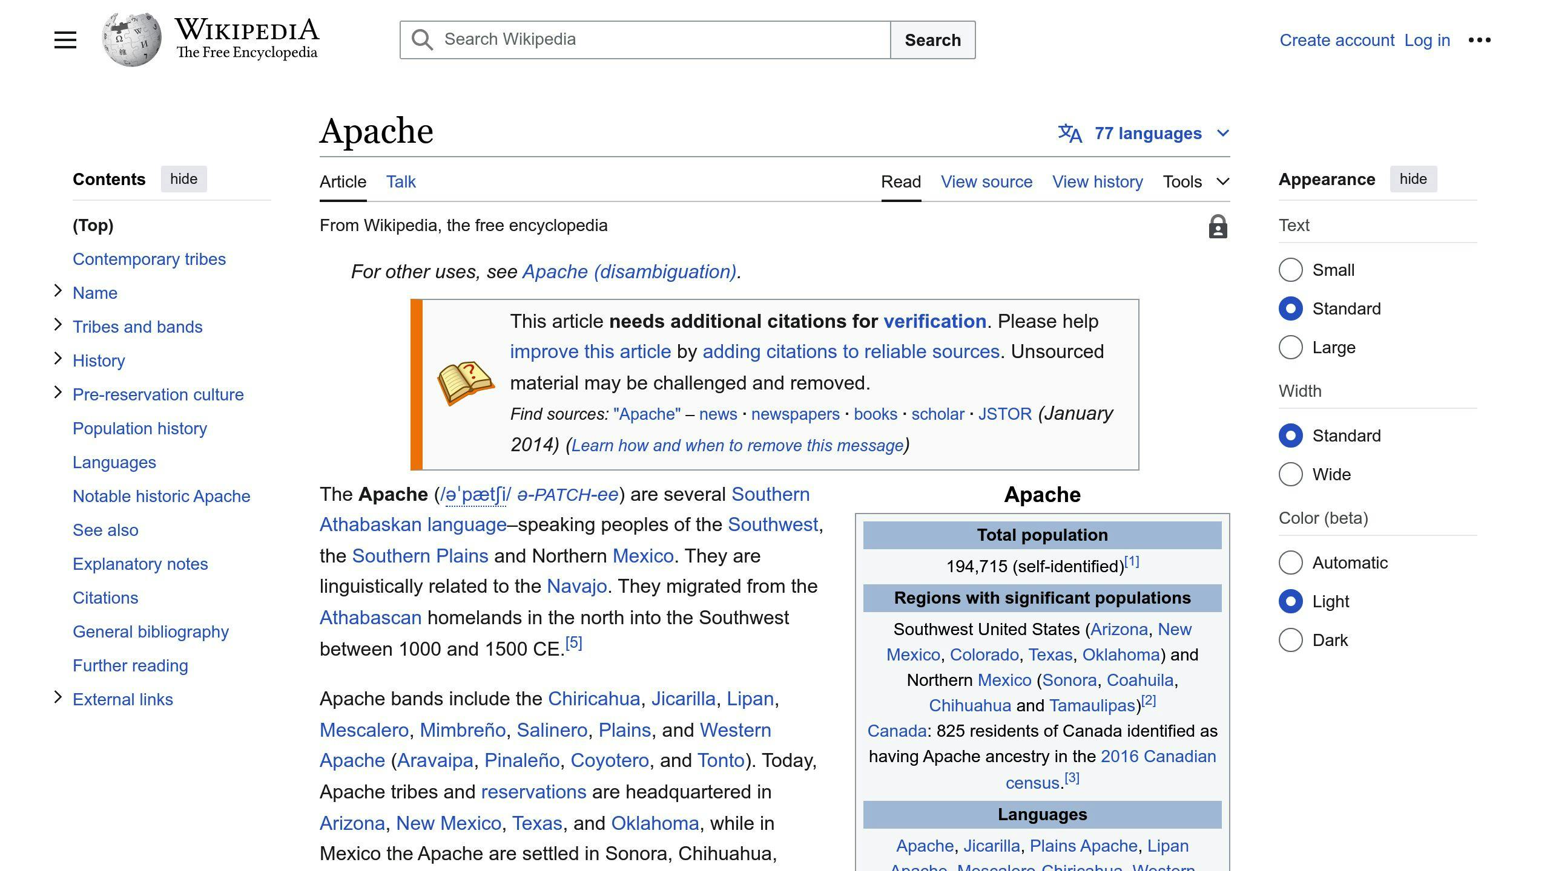Open the 77 languages dropdown

click(1144, 133)
